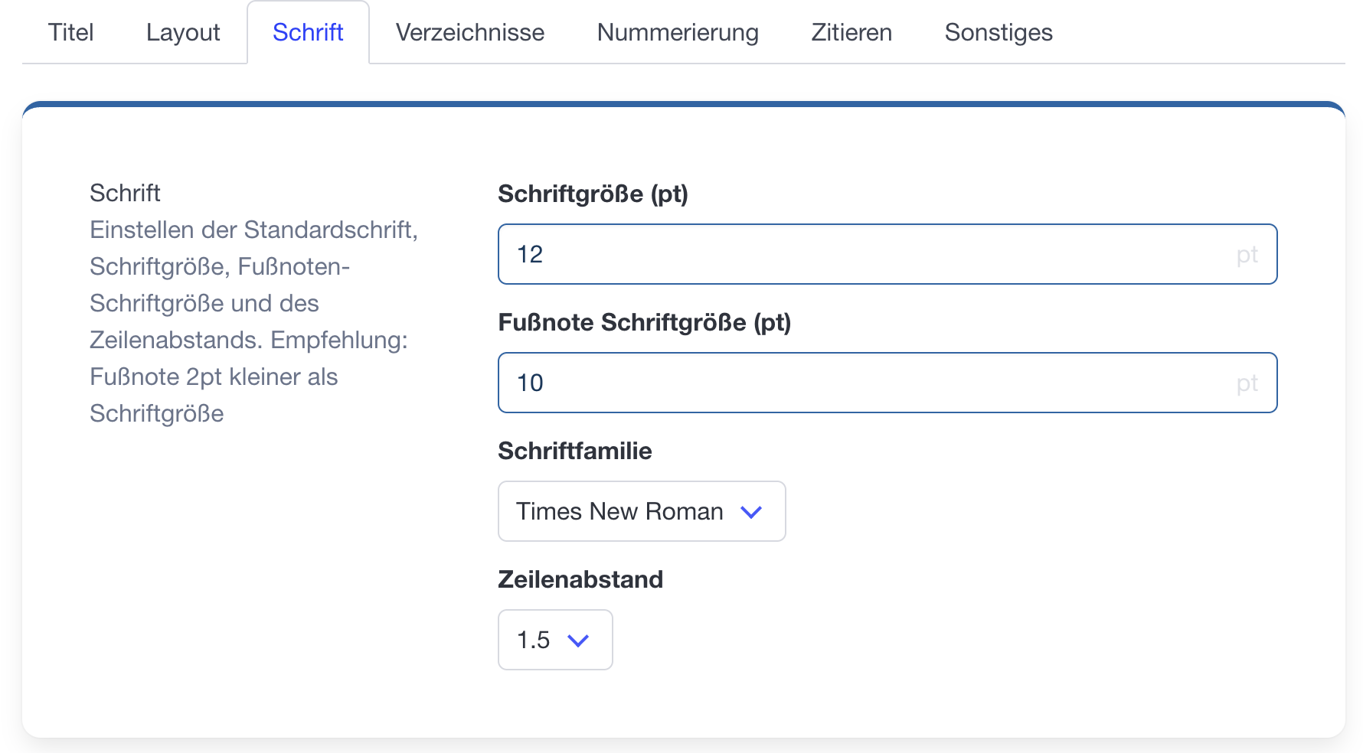Screen dimensions: 1363x753
Task: Click the pt unit suffix in Schriftgröße field
Action: pyautogui.click(x=1247, y=254)
